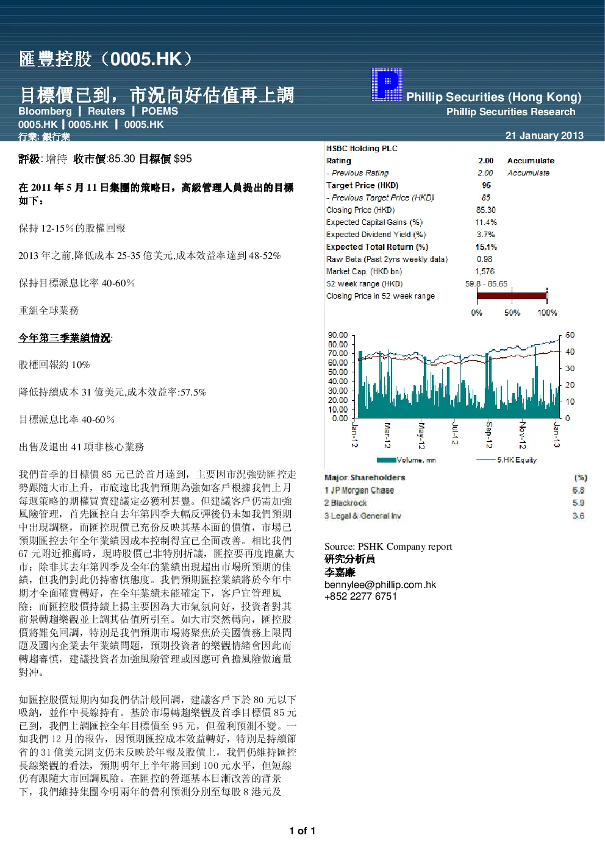
Task: Click the bennylee@phillip.com.hk email address
Action: (x=380, y=584)
